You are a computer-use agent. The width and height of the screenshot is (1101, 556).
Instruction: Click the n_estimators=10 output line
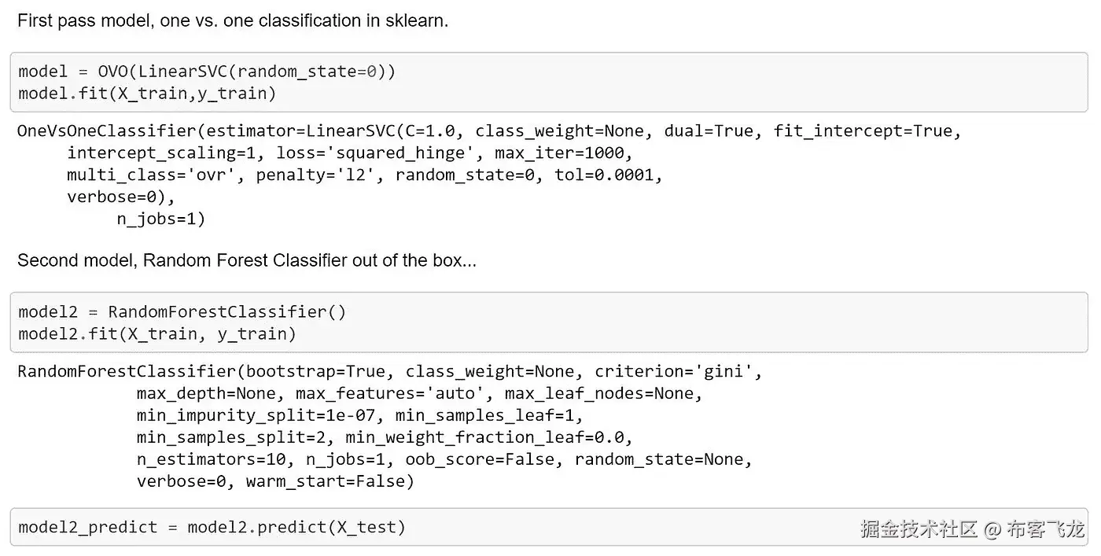444,459
